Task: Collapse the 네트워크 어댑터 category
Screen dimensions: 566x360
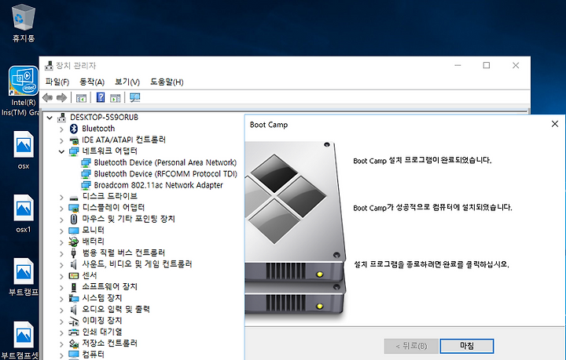Action: click(61, 151)
